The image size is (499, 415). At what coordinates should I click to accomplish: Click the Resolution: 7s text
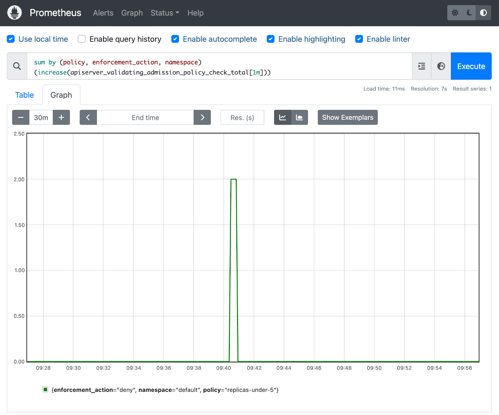(x=429, y=89)
